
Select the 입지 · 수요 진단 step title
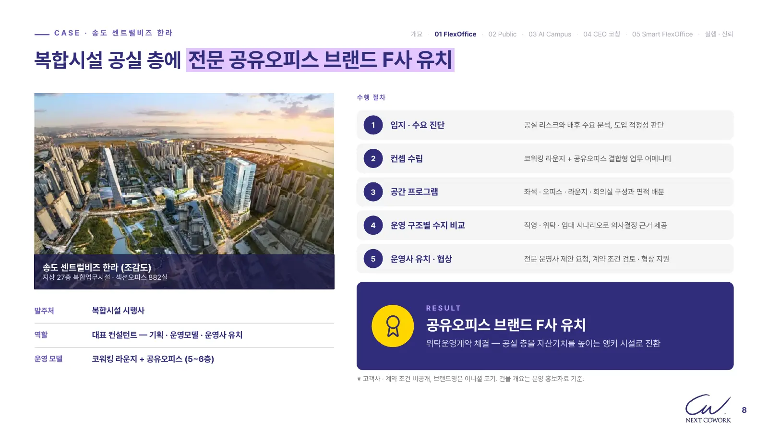(x=418, y=125)
